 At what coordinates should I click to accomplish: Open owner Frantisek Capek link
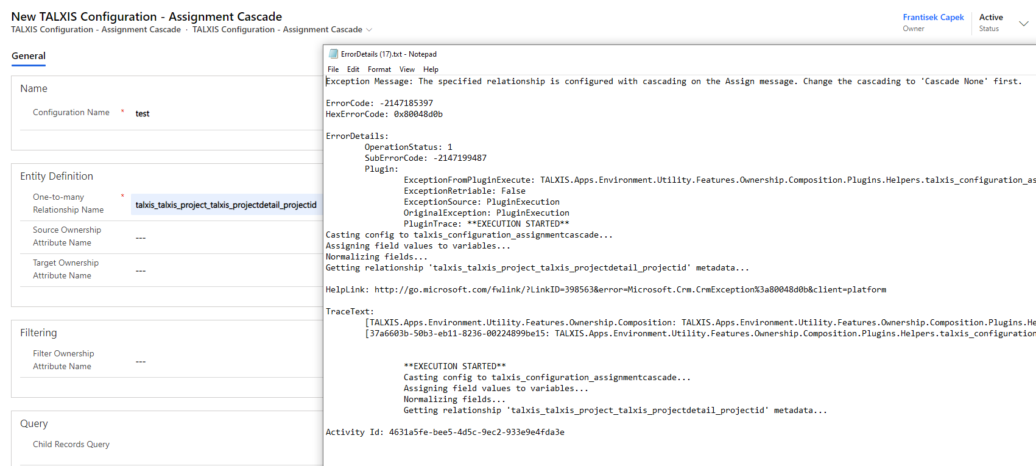pyautogui.click(x=933, y=17)
